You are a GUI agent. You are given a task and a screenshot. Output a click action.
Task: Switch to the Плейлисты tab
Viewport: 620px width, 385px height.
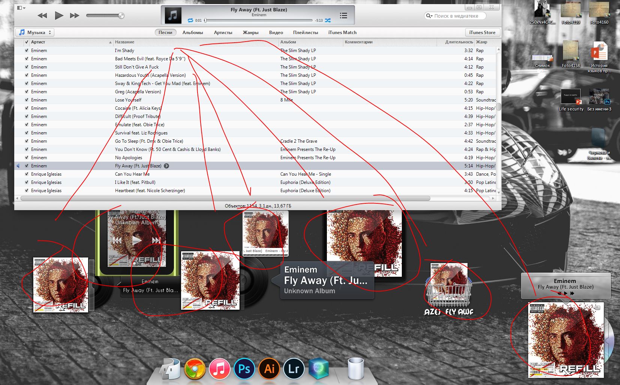306,33
